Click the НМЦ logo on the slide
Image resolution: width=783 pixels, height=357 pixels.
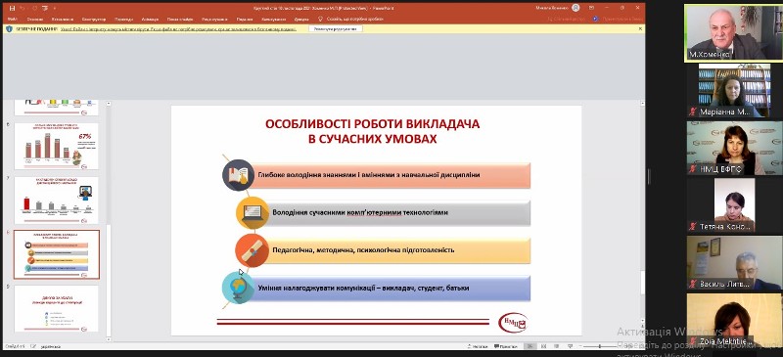pyautogui.click(x=513, y=323)
